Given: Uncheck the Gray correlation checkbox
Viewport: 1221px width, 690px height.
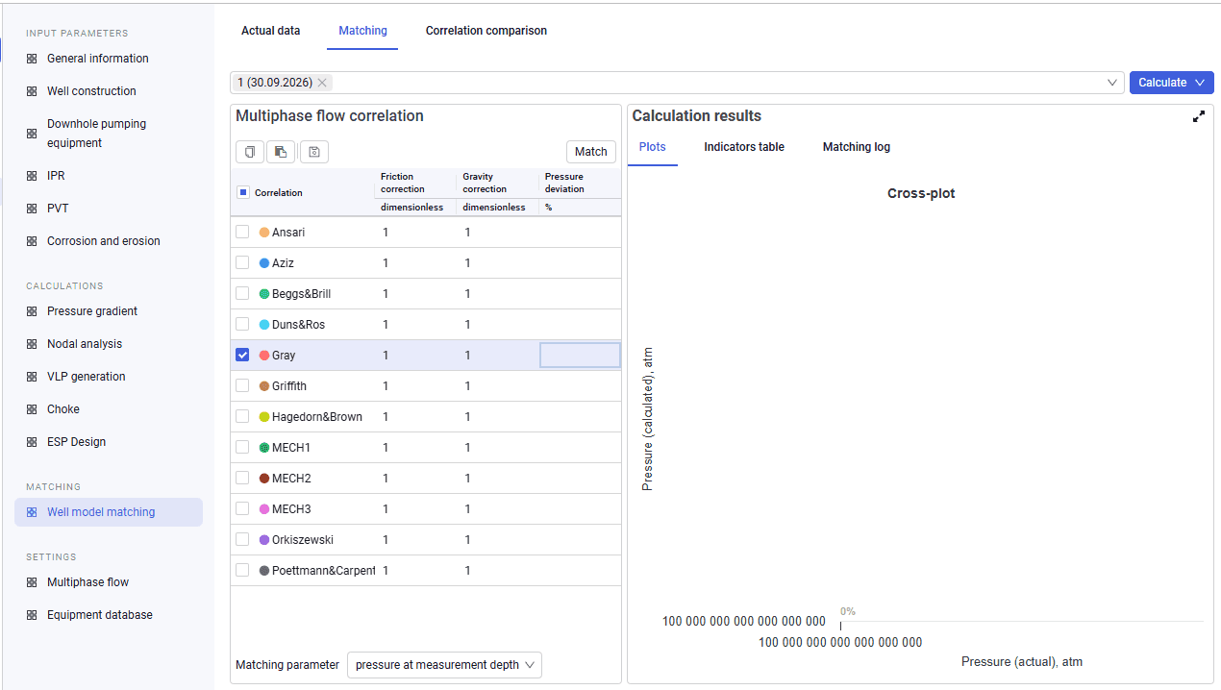Looking at the screenshot, I should (x=242, y=355).
